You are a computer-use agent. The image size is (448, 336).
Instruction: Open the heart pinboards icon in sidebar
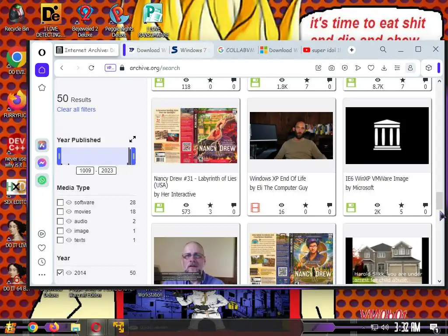42,248
